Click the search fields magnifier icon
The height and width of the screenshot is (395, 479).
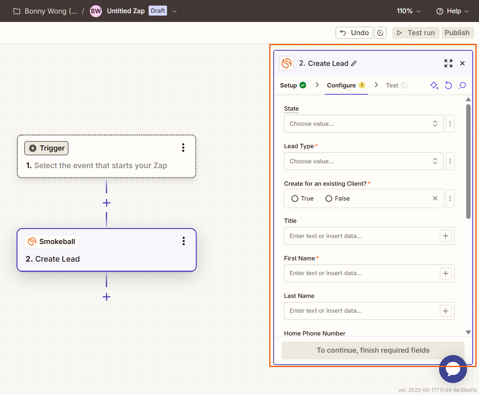[x=462, y=85]
